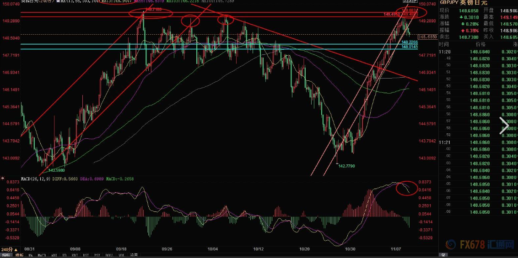
Task: Click the MACD(26,12,9) indicator label
Action: click(36, 179)
